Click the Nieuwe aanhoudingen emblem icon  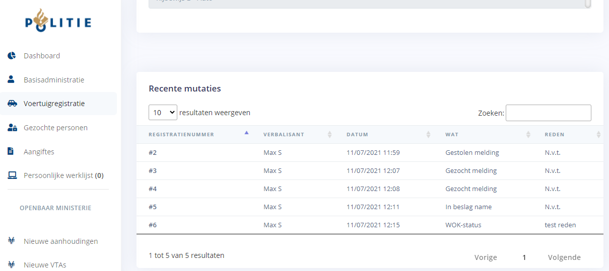pyautogui.click(x=12, y=241)
